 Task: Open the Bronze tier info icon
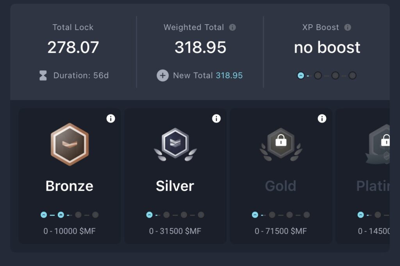click(111, 119)
